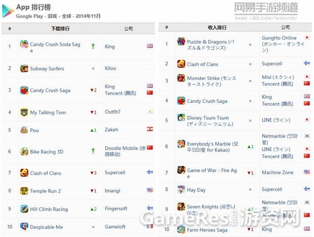Select the Hay Day game icon

pos(181,190)
